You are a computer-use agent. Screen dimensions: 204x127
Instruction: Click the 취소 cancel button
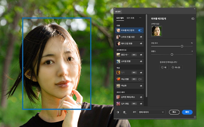[174, 112]
